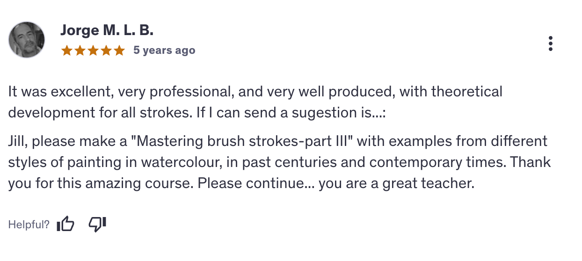Click the first star of the rating
582x261 pixels.
pyautogui.click(x=66, y=50)
